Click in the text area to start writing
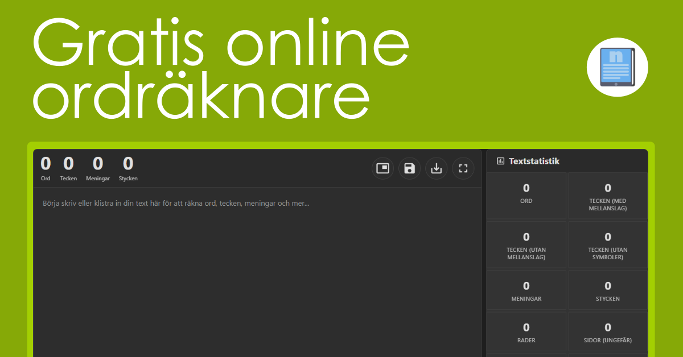The image size is (683, 357). (257, 272)
